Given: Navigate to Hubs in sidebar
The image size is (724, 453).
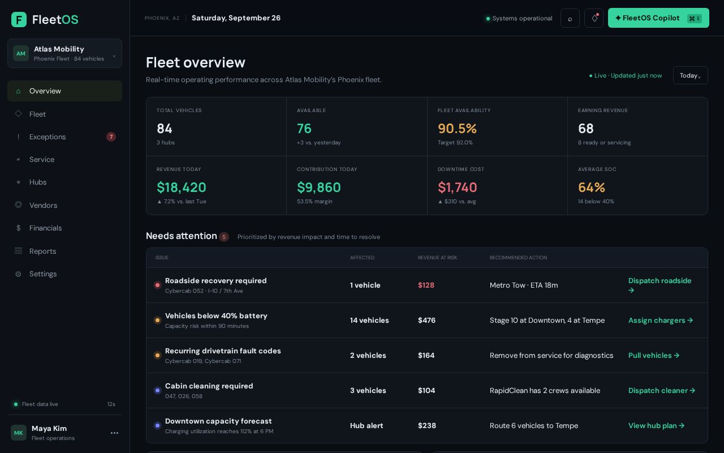Looking at the screenshot, I should coord(64,182).
